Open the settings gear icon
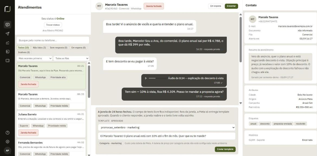The width and height of the screenshot is (317, 156). tap(8, 142)
